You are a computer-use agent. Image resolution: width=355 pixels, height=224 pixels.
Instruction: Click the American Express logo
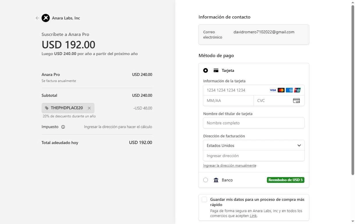tap(289, 90)
